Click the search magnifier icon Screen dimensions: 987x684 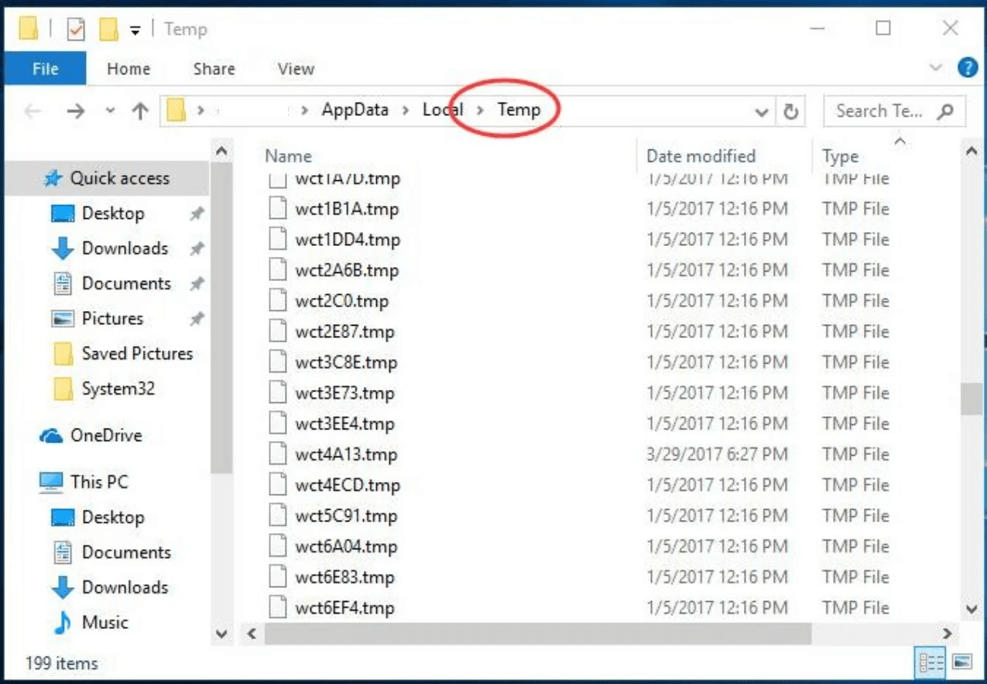944,111
